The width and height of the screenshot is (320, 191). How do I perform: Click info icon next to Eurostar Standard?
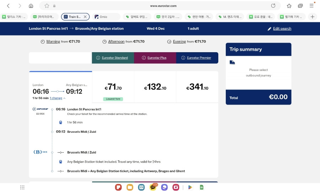pyautogui.click(x=98, y=58)
